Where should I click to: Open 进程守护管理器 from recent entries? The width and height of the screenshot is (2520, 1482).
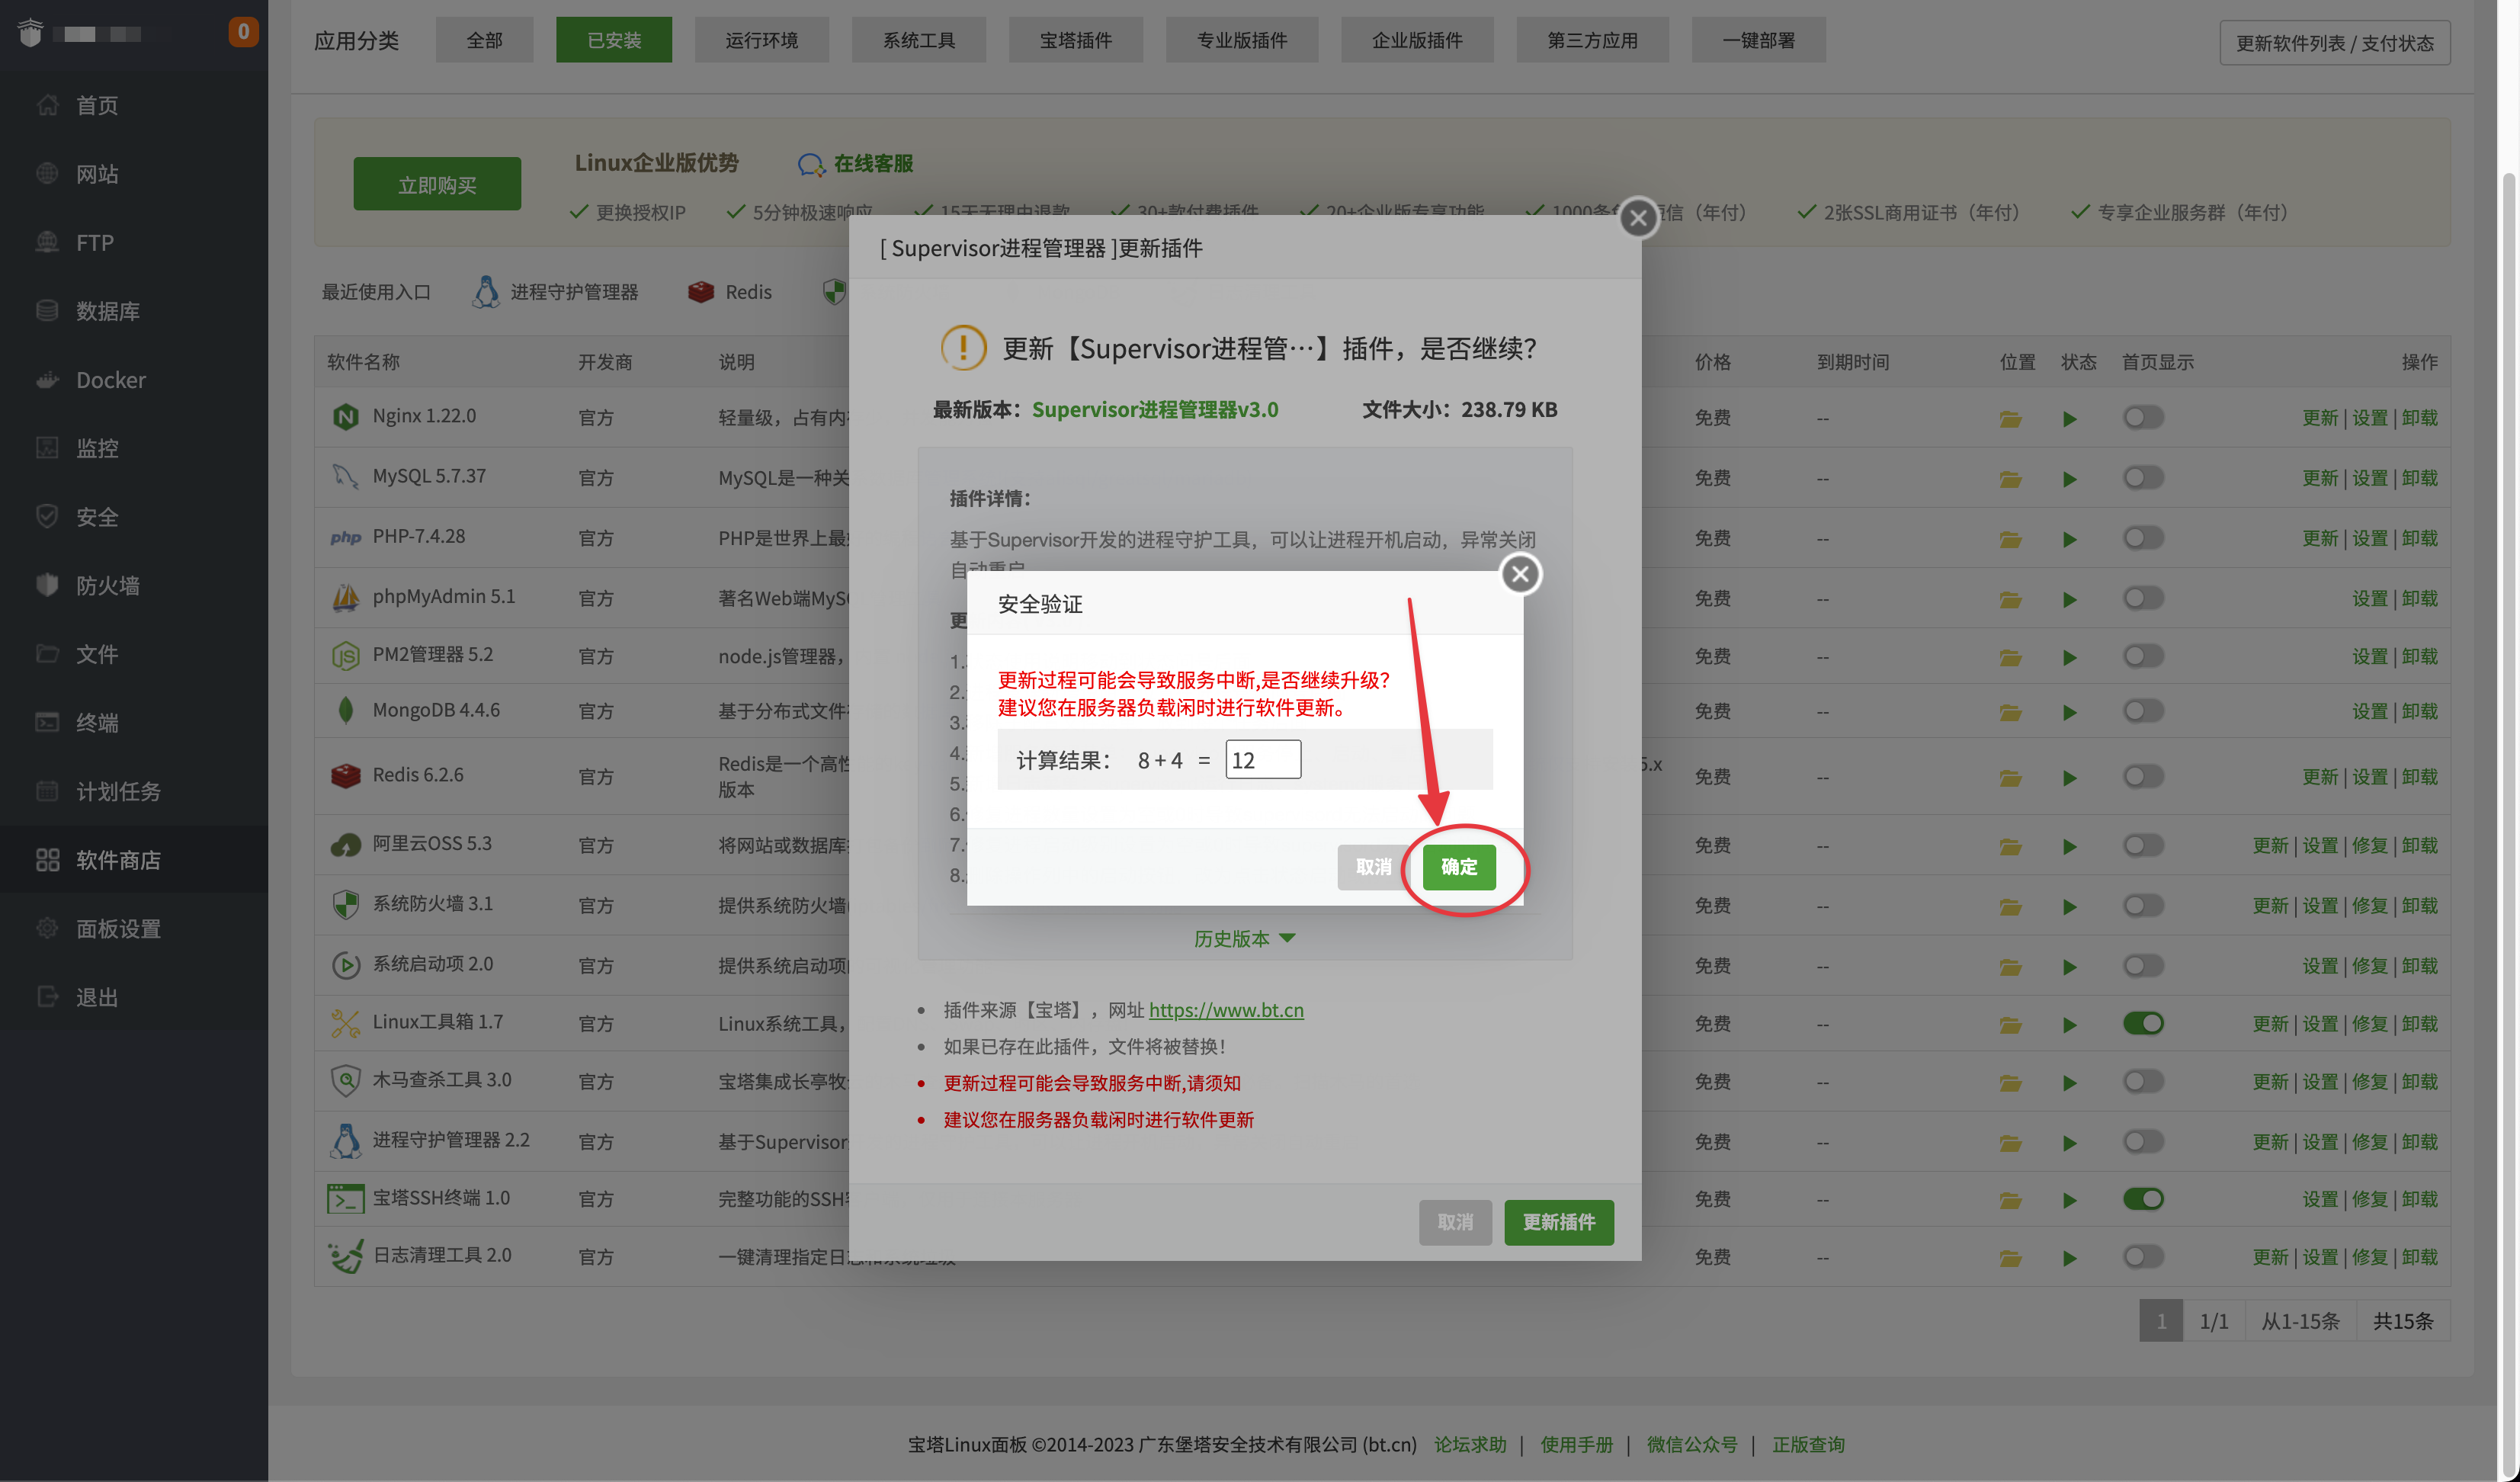[555, 292]
